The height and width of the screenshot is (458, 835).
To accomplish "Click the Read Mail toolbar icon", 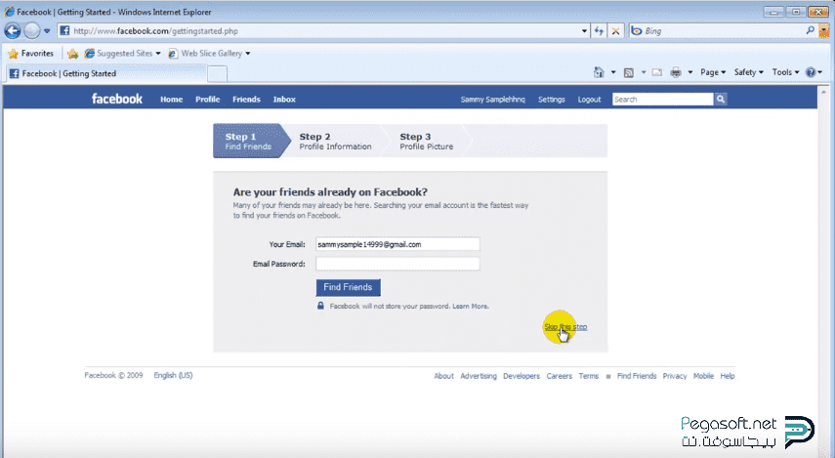I will pos(657,72).
